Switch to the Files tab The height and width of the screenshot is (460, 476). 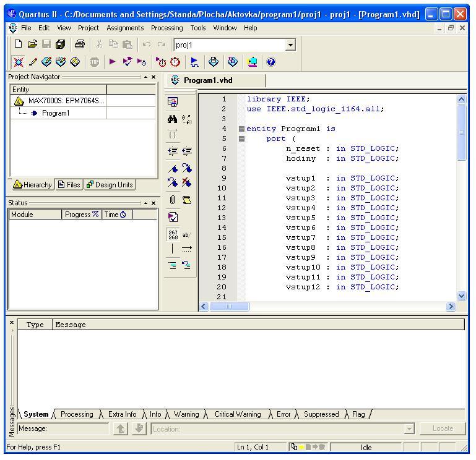pos(69,185)
